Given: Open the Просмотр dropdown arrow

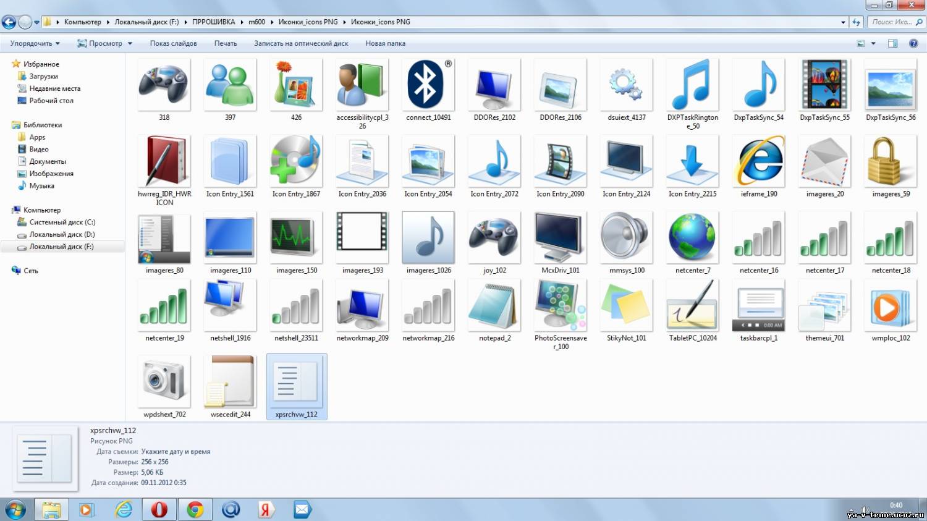Looking at the screenshot, I should [x=130, y=43].
